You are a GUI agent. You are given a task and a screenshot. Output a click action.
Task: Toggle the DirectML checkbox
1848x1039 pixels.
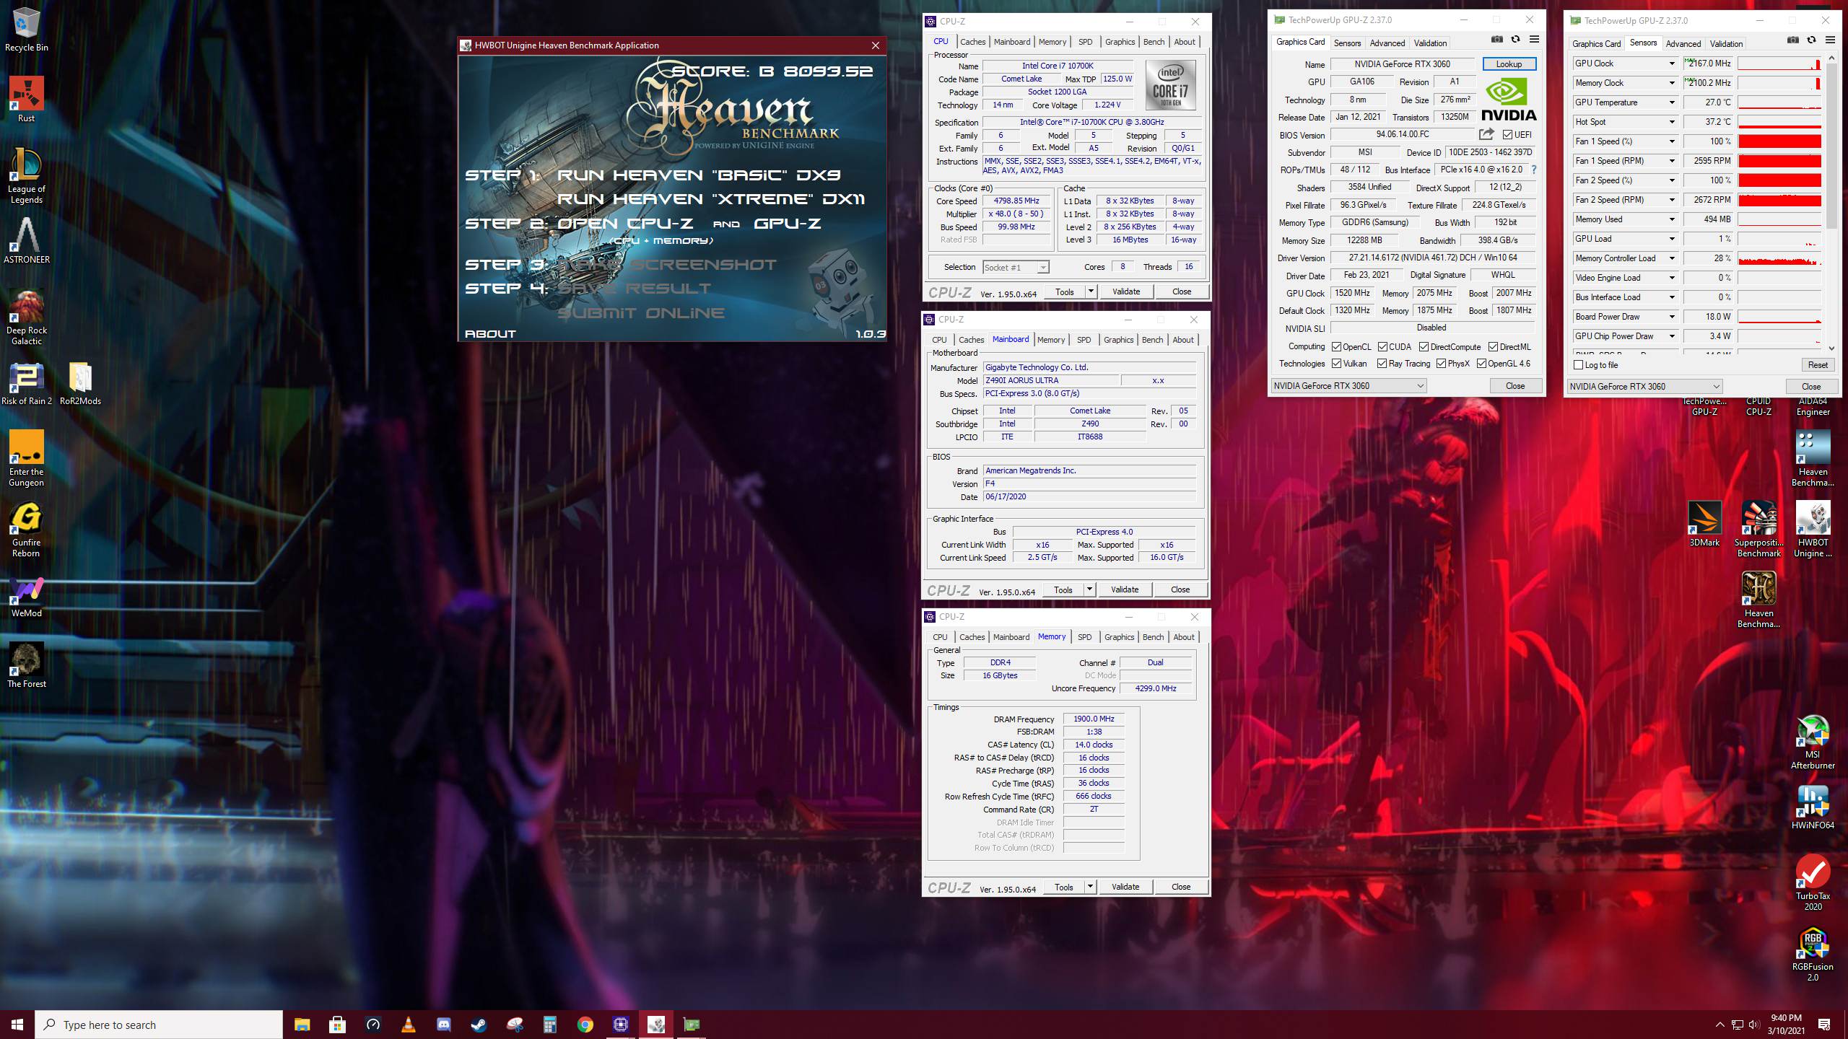1493,347
